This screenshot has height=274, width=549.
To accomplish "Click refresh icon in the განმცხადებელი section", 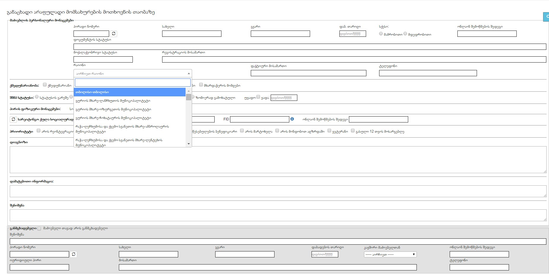I will point(74,254).
